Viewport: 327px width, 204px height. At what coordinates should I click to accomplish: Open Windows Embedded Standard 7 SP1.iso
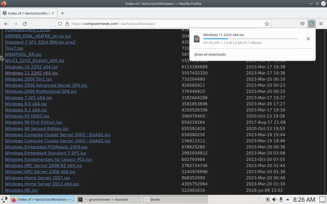[45, 153]
